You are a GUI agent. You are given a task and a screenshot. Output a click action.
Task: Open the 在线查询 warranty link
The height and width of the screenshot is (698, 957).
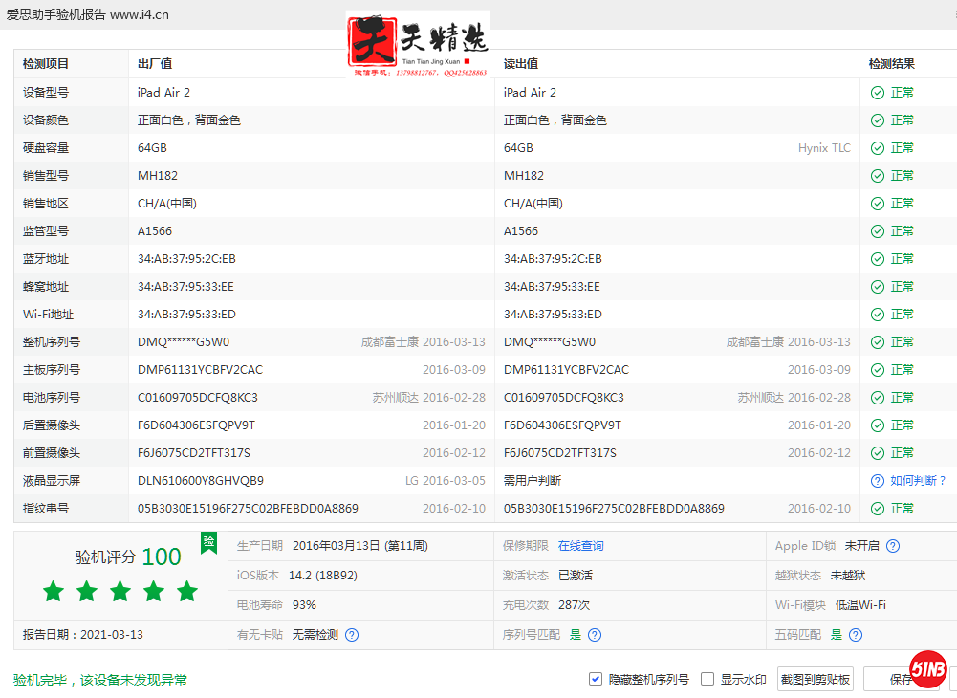tap(580, 546)
